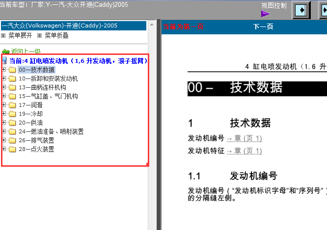Open the 10—拆卸和安装发动机 chapter

[x=48, y=78]
